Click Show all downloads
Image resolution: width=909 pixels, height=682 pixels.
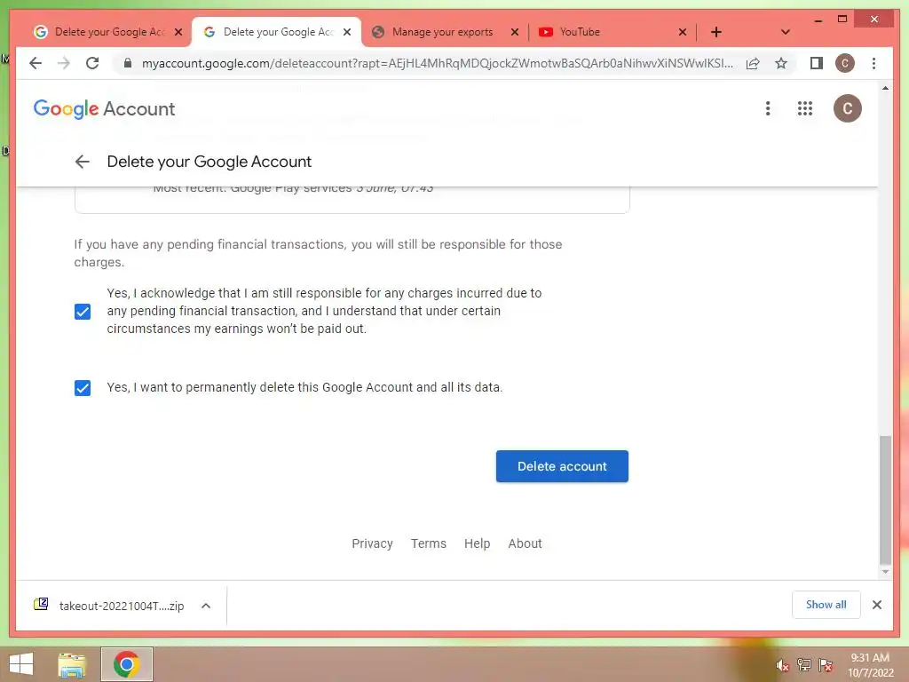(826, 605)
